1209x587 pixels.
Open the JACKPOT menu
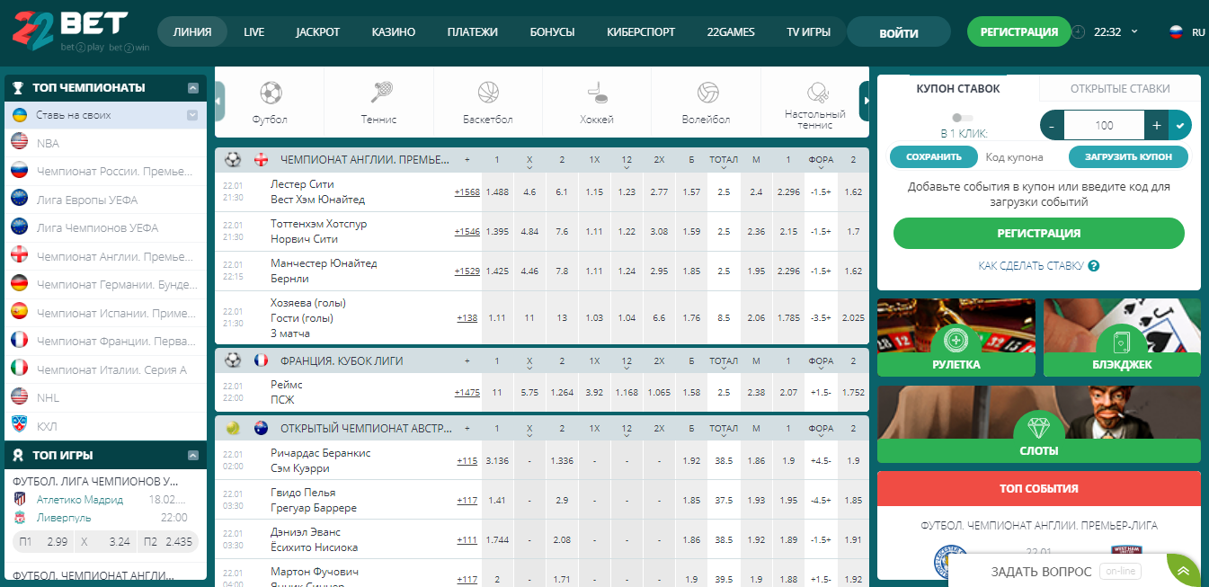tap(318, 31)
